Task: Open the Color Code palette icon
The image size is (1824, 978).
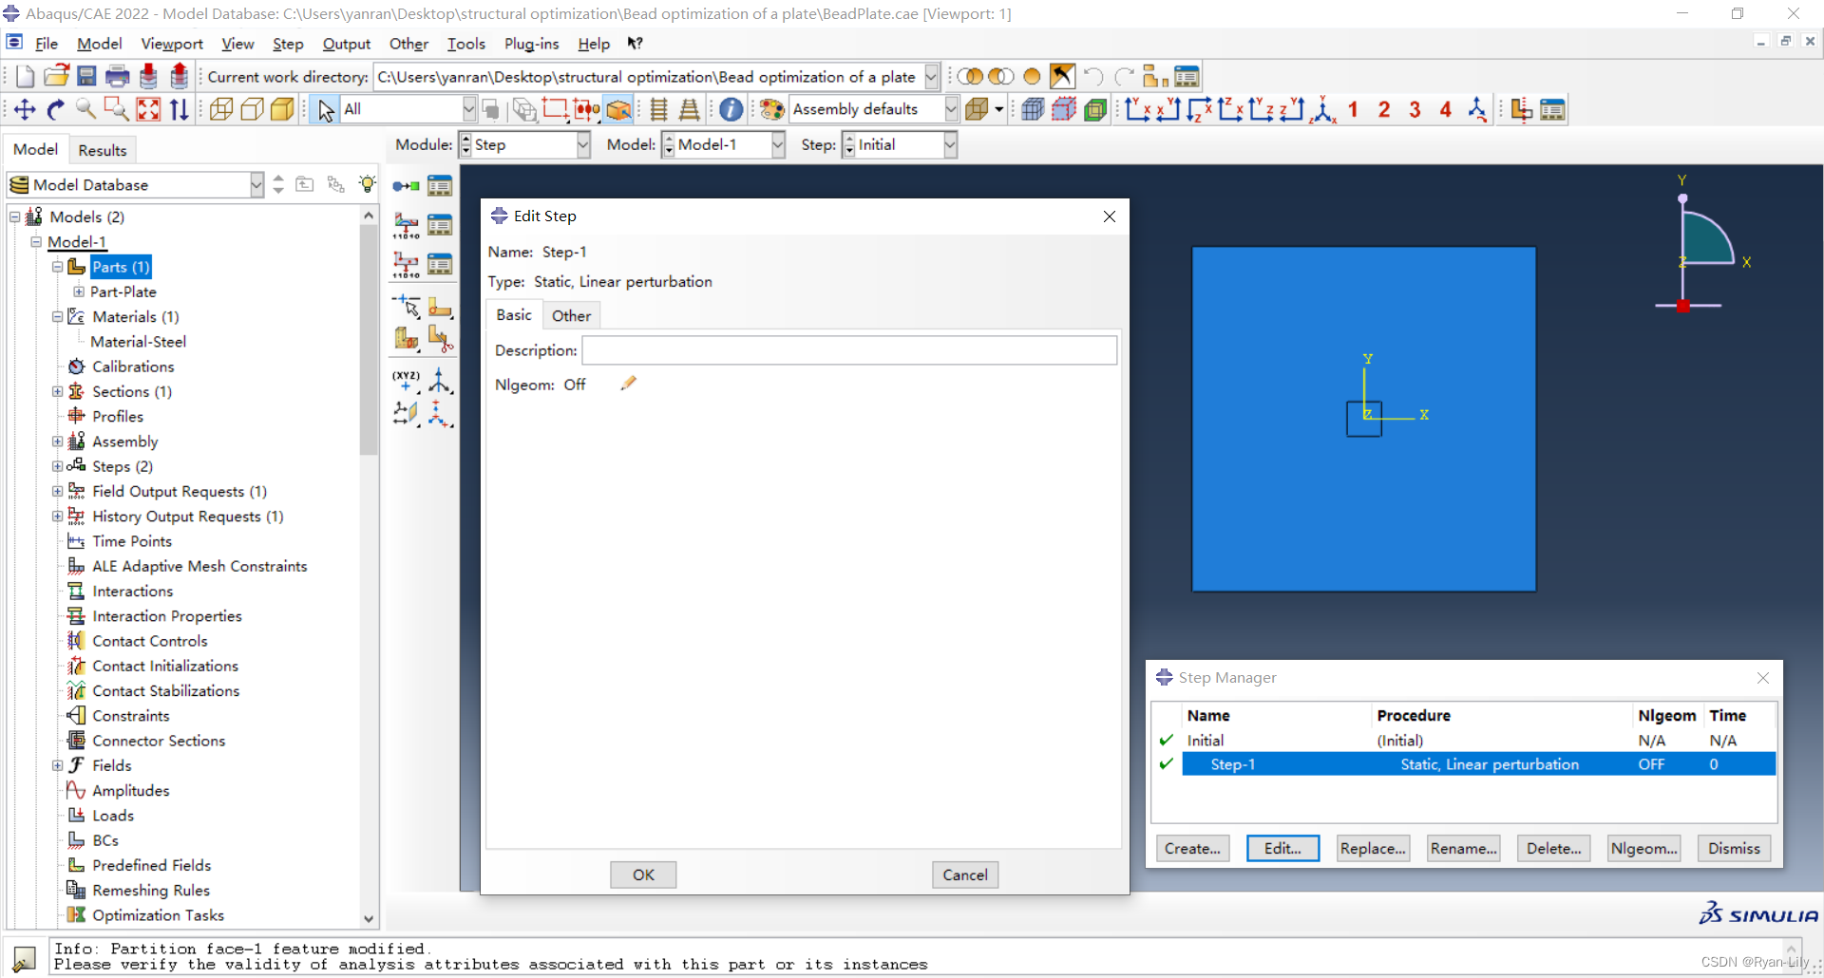Action: point(772,109)
